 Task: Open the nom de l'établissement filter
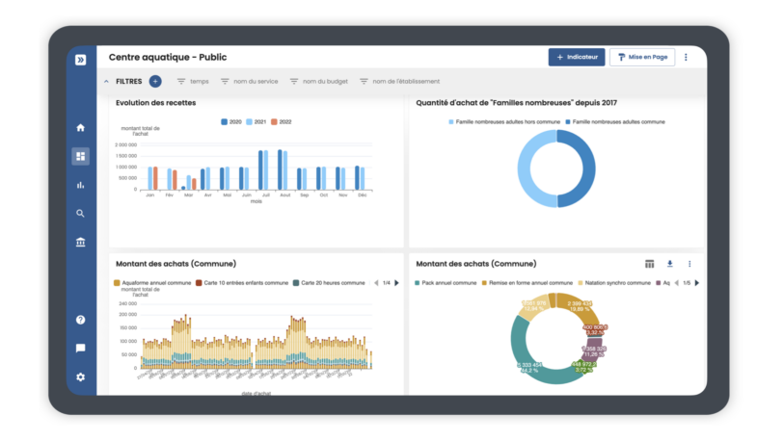[400, 82]
